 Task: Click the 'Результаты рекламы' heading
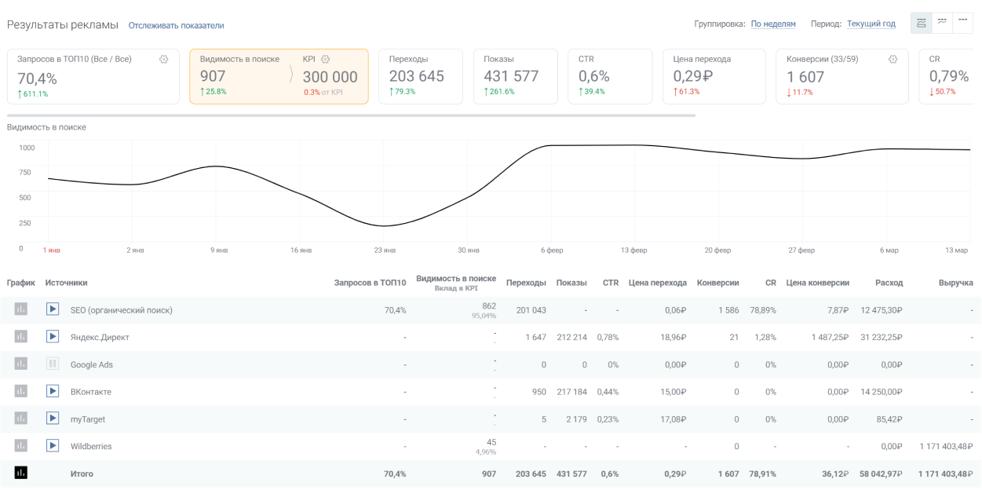[x=63, y=25]
